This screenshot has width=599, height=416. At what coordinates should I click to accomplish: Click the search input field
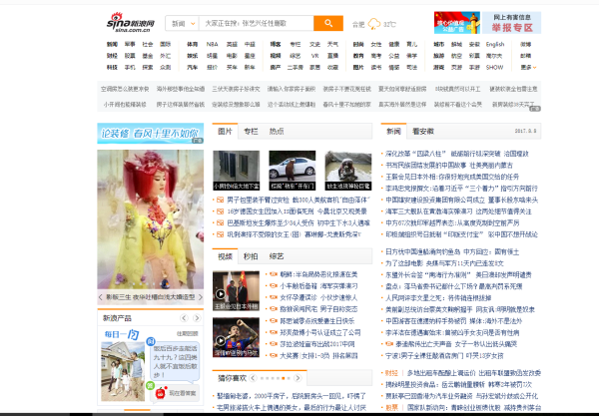(256, 23)
